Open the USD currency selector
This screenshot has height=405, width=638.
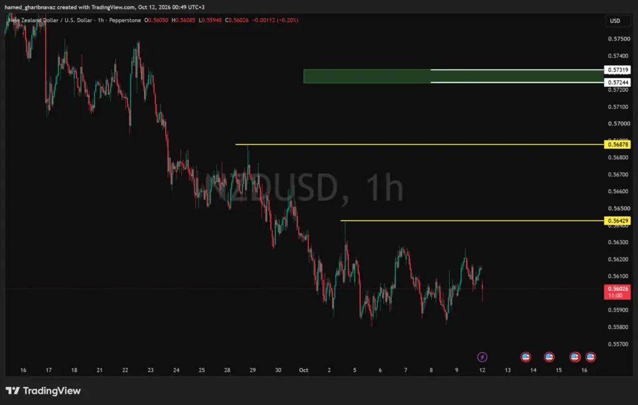618,21
